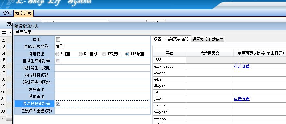Select the 非E邮宝 radio option
The image size is (286, 124).
127,54
